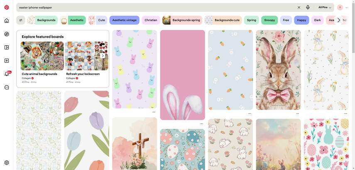
Task: Open the teal bunny silhouette floral pin
Action: [x=326, y=144]
